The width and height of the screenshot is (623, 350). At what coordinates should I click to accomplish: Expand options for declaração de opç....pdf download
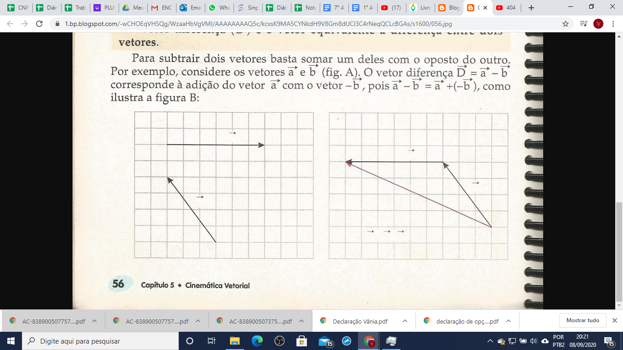point(509,321)
